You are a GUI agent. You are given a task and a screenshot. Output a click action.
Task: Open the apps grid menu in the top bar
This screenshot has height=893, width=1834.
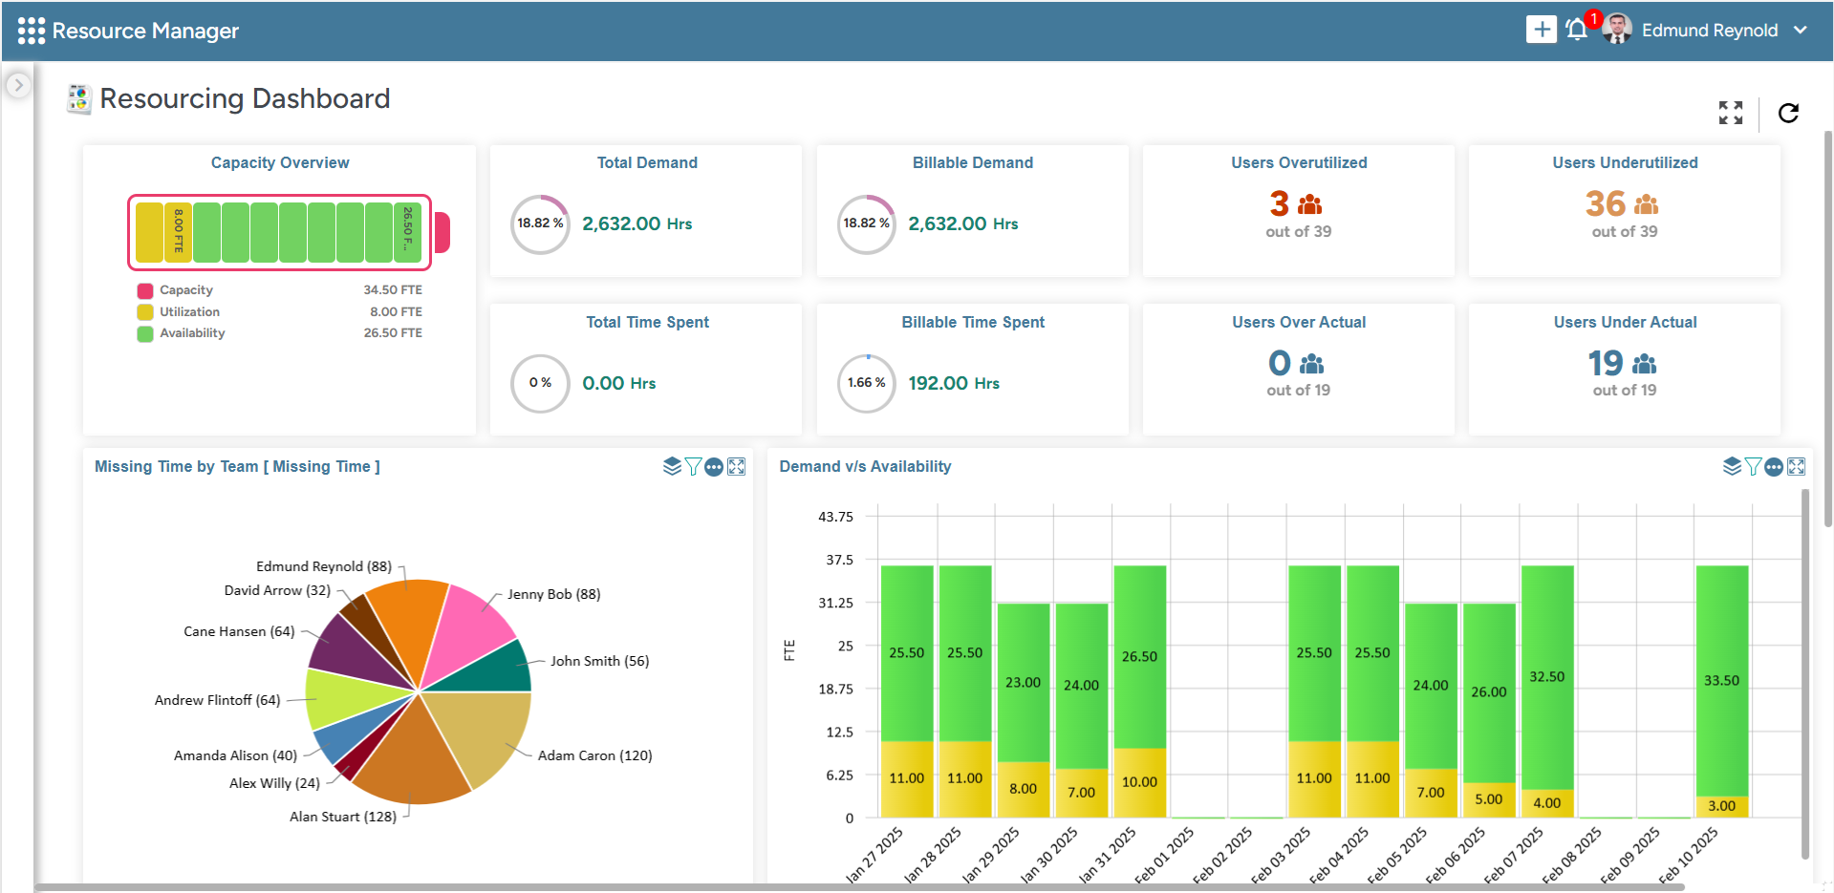(x=32, y=30)
